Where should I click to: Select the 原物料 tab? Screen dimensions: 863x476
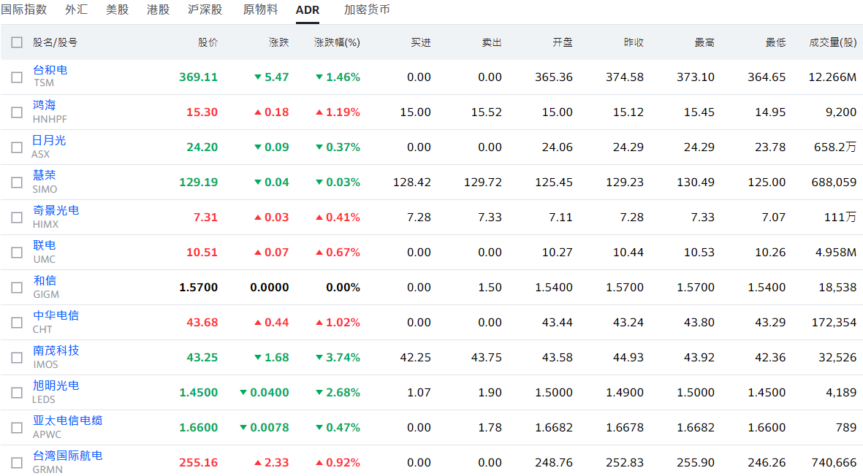(260, 9)
